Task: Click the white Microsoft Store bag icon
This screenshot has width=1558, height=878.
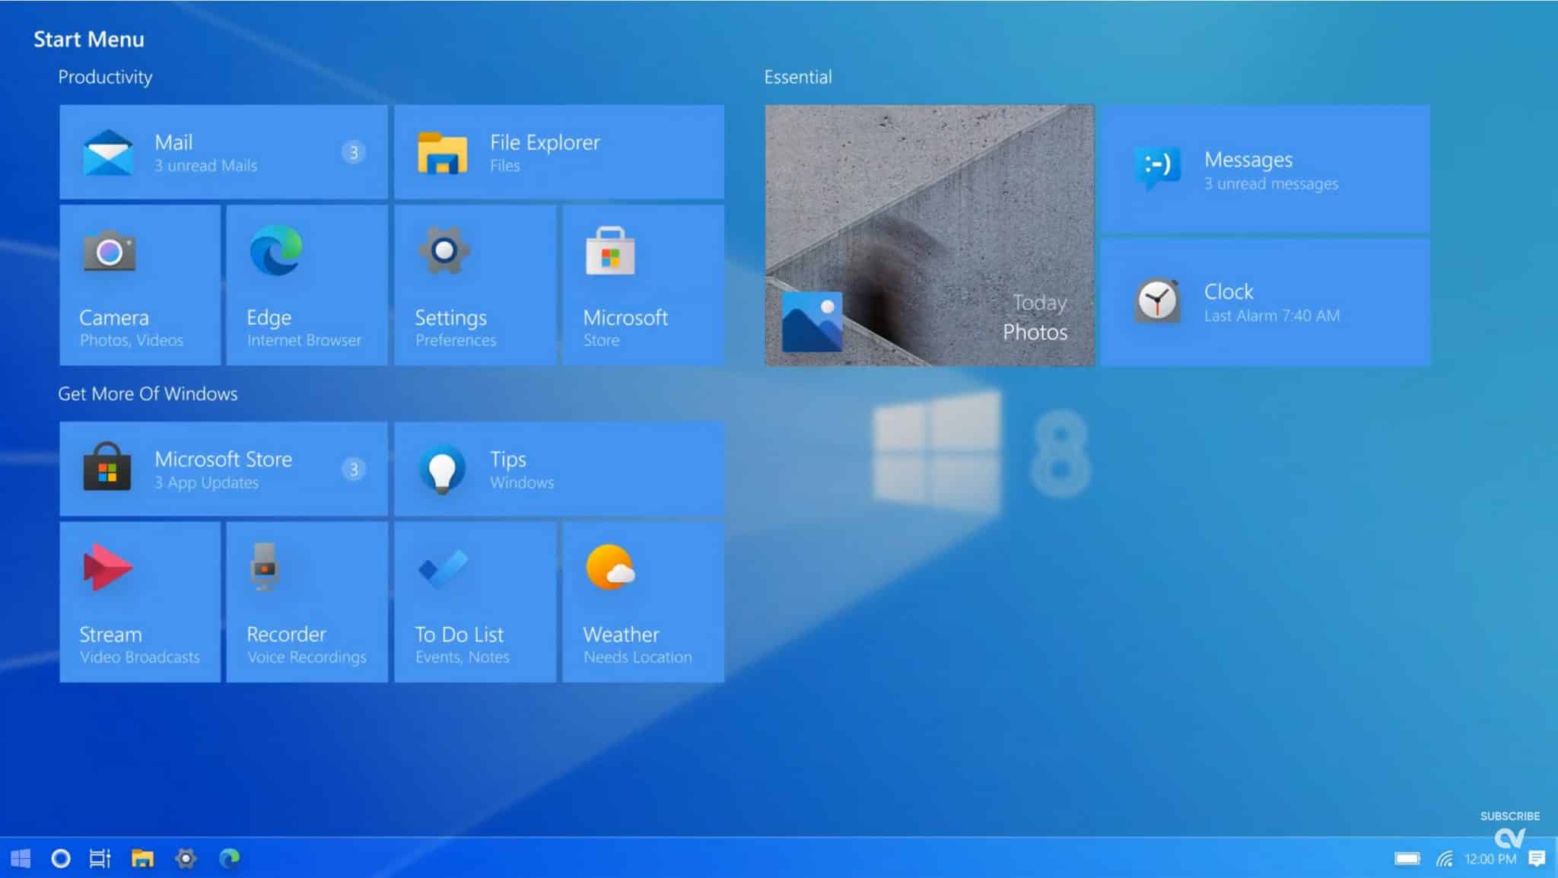Action: [610, 251]
